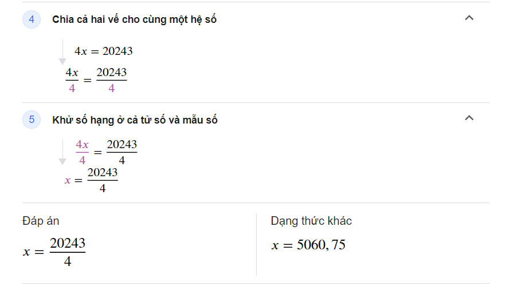The width and height of the screenshot is (514, 294).
Task: Collapse step 4 using its chevron arrow
Action: tap(469, 18)
